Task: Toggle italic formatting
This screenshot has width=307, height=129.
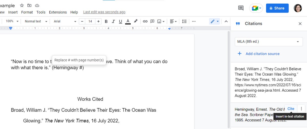Action: (x=113, y=21)
